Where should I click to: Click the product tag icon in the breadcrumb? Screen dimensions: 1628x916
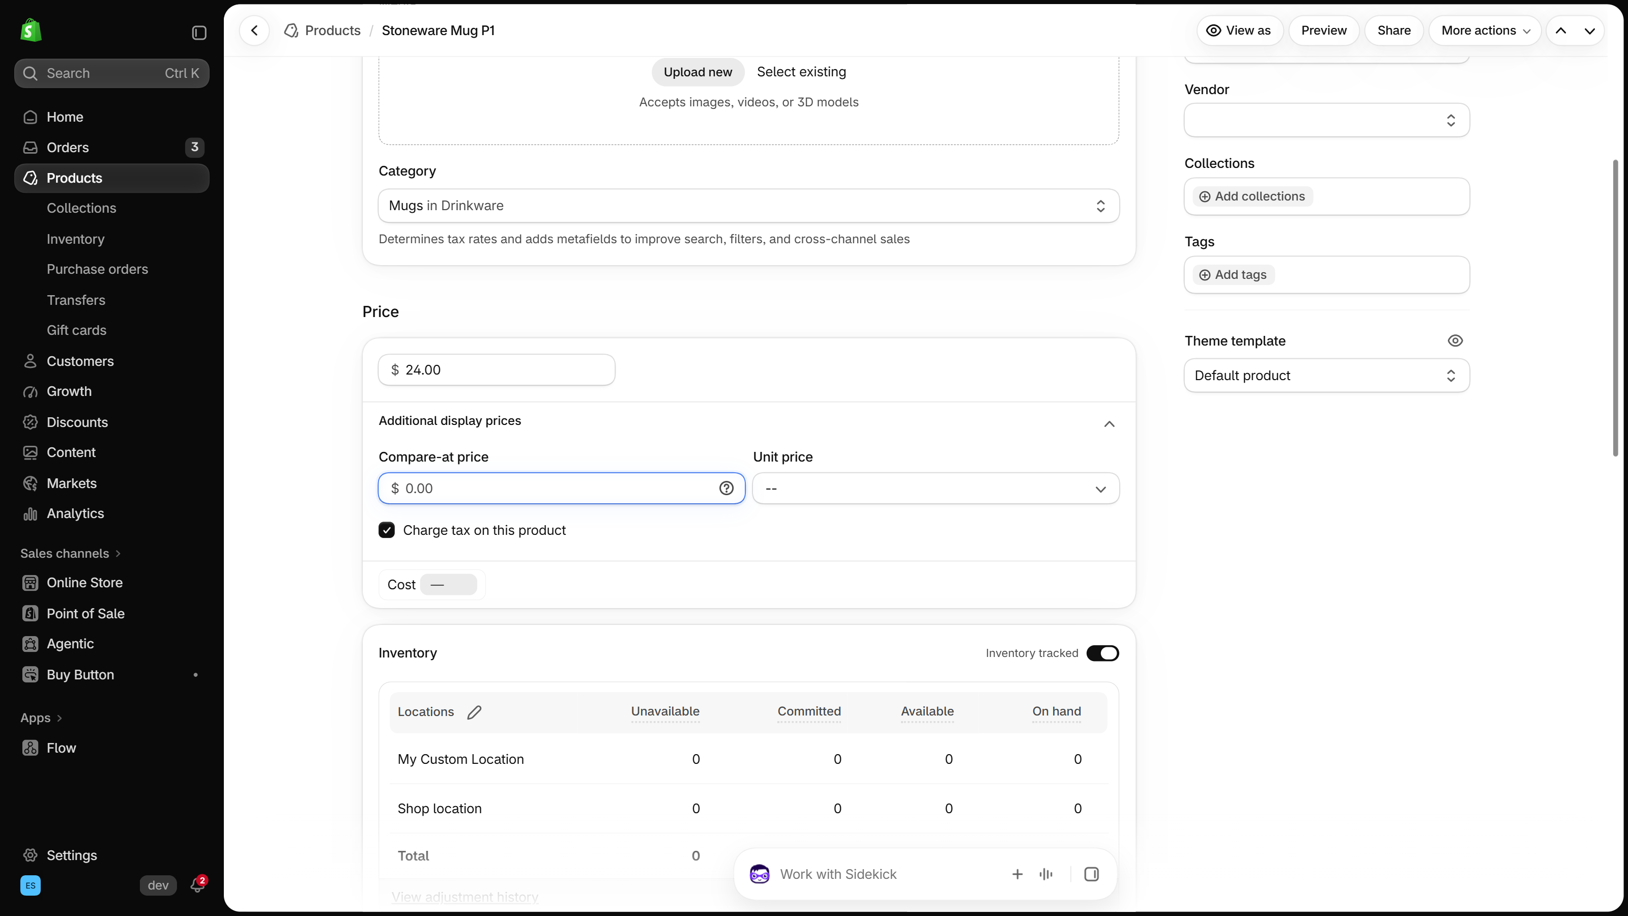(x=292, y=31)
